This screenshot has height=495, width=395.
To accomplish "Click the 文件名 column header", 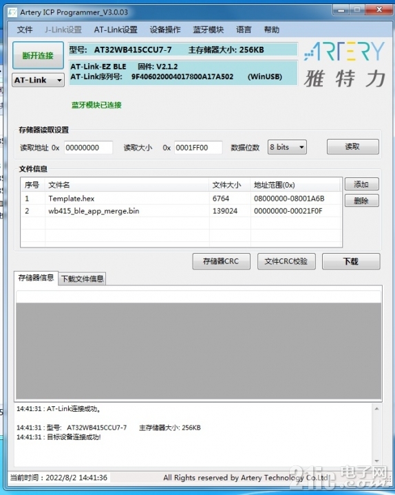I will pyautogui.click(x=127, y=185).
